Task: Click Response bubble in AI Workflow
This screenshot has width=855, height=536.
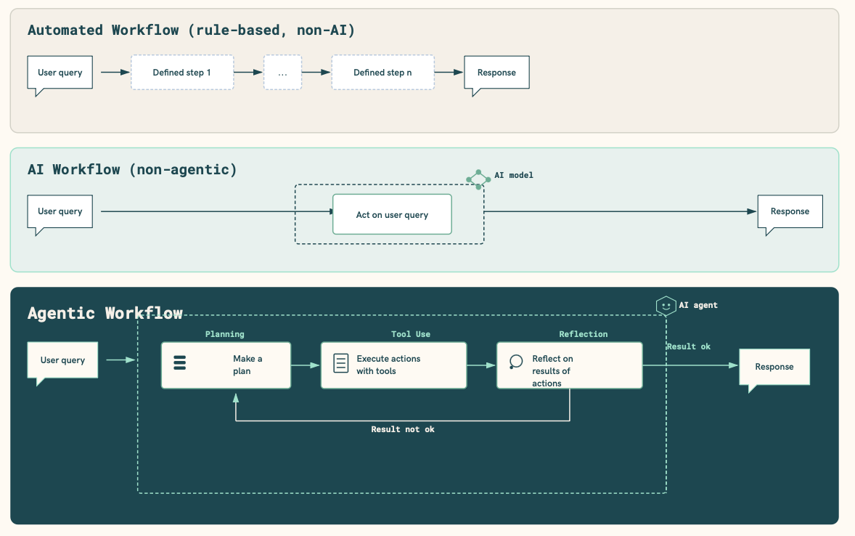Action: [x=790, y=215]
